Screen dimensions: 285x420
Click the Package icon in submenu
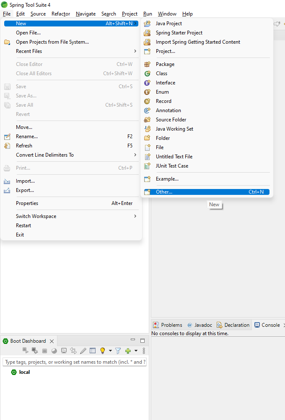pyautogui.click(x=147, y=64)
